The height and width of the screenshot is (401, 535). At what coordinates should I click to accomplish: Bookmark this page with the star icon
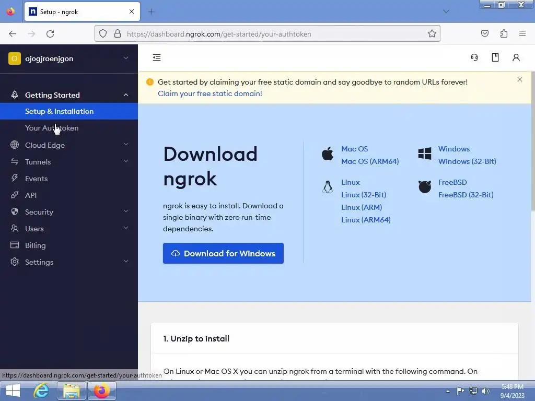pos(432,33)
